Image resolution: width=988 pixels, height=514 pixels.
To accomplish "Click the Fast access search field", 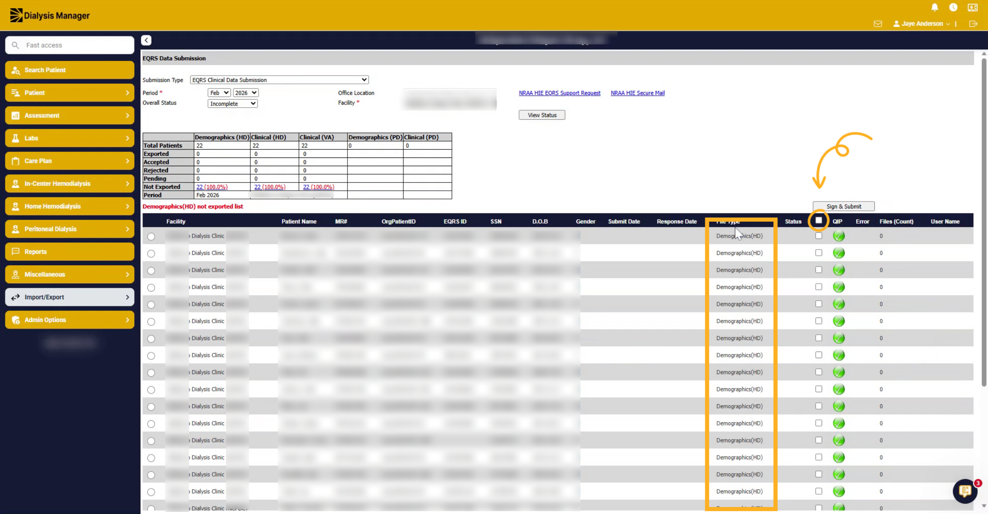I will (70, 45).
